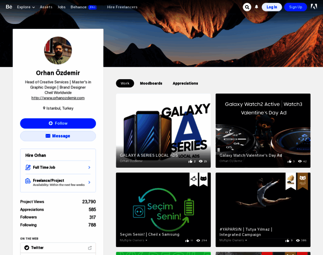Image resolution: width=323 pixels, height=255 pixels.
Task: Click thumbs-up on Galaxy Watch Valentine's Ad
Action: (289, 161)
